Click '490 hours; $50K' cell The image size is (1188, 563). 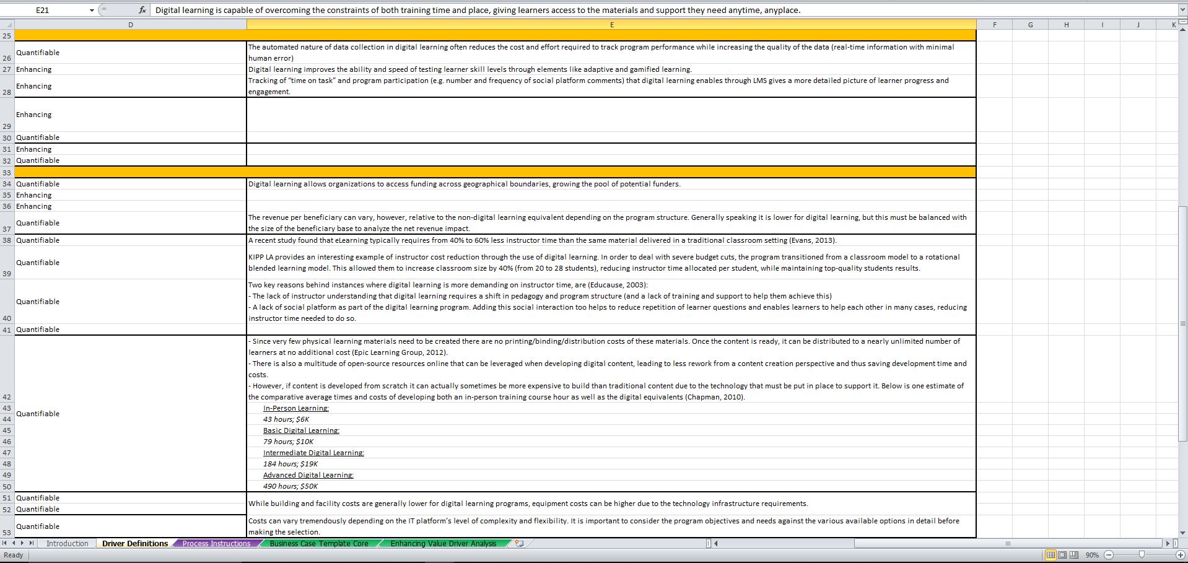[611, 486]
